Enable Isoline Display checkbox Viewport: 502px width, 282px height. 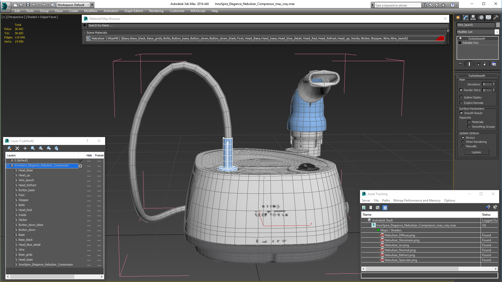click(x=461, y=97)
